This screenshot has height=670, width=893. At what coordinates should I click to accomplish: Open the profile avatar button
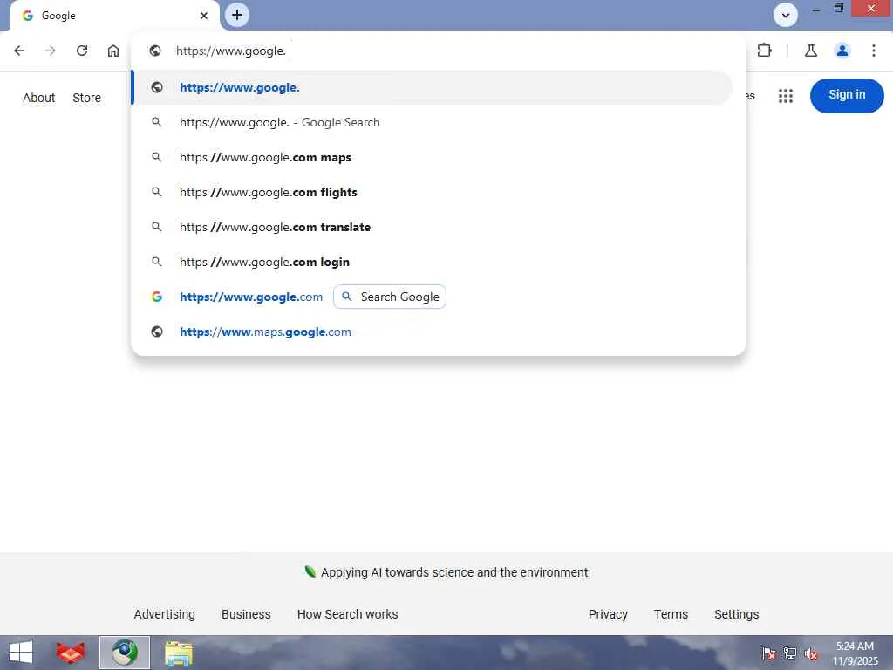coord(842,51)
